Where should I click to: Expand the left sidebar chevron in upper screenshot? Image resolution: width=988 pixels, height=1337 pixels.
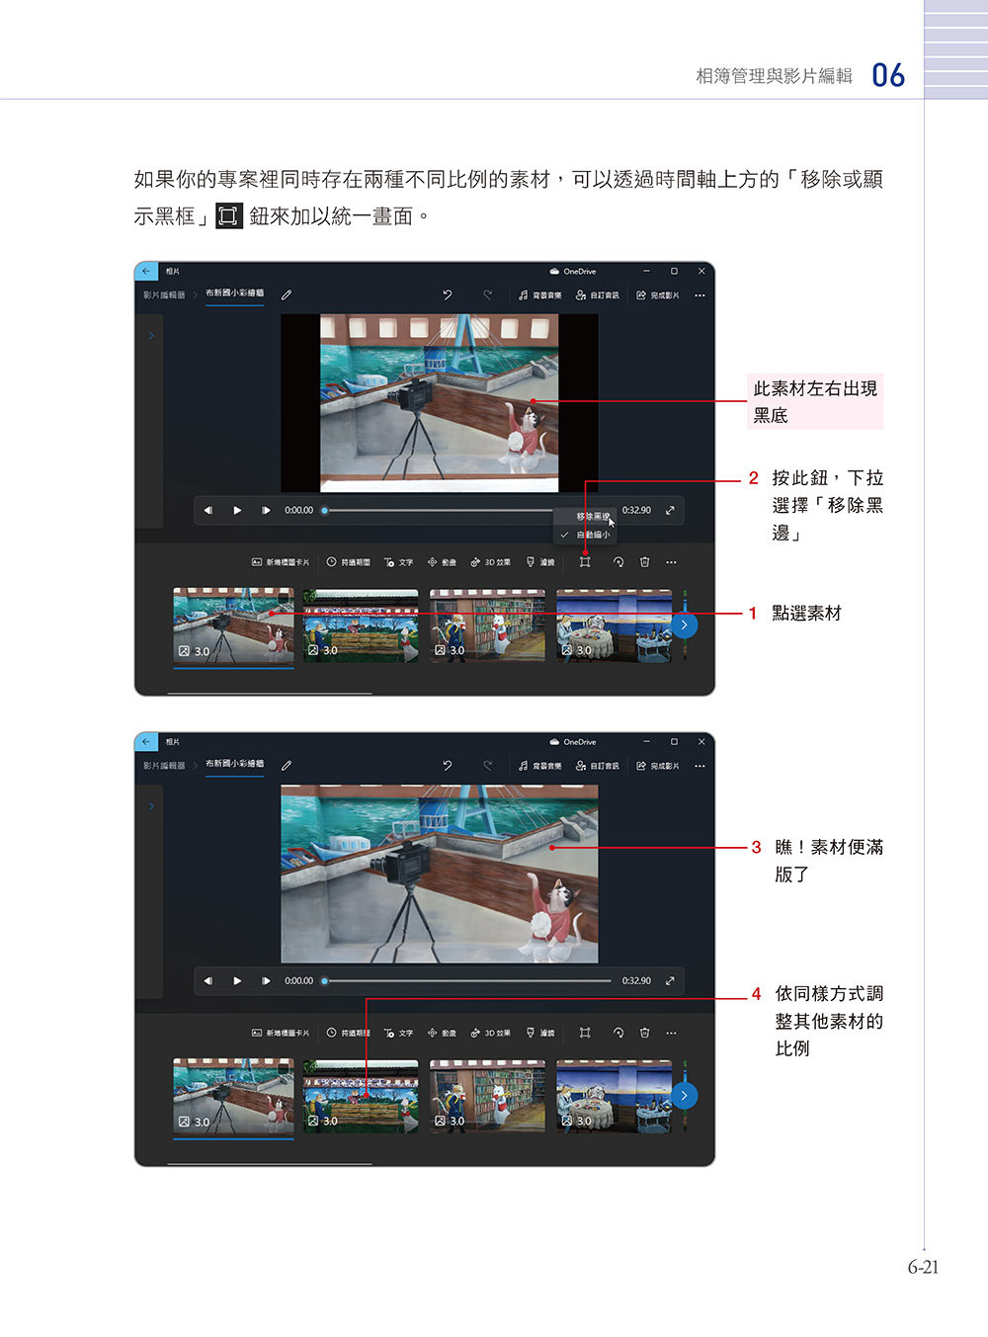(151, 336)
